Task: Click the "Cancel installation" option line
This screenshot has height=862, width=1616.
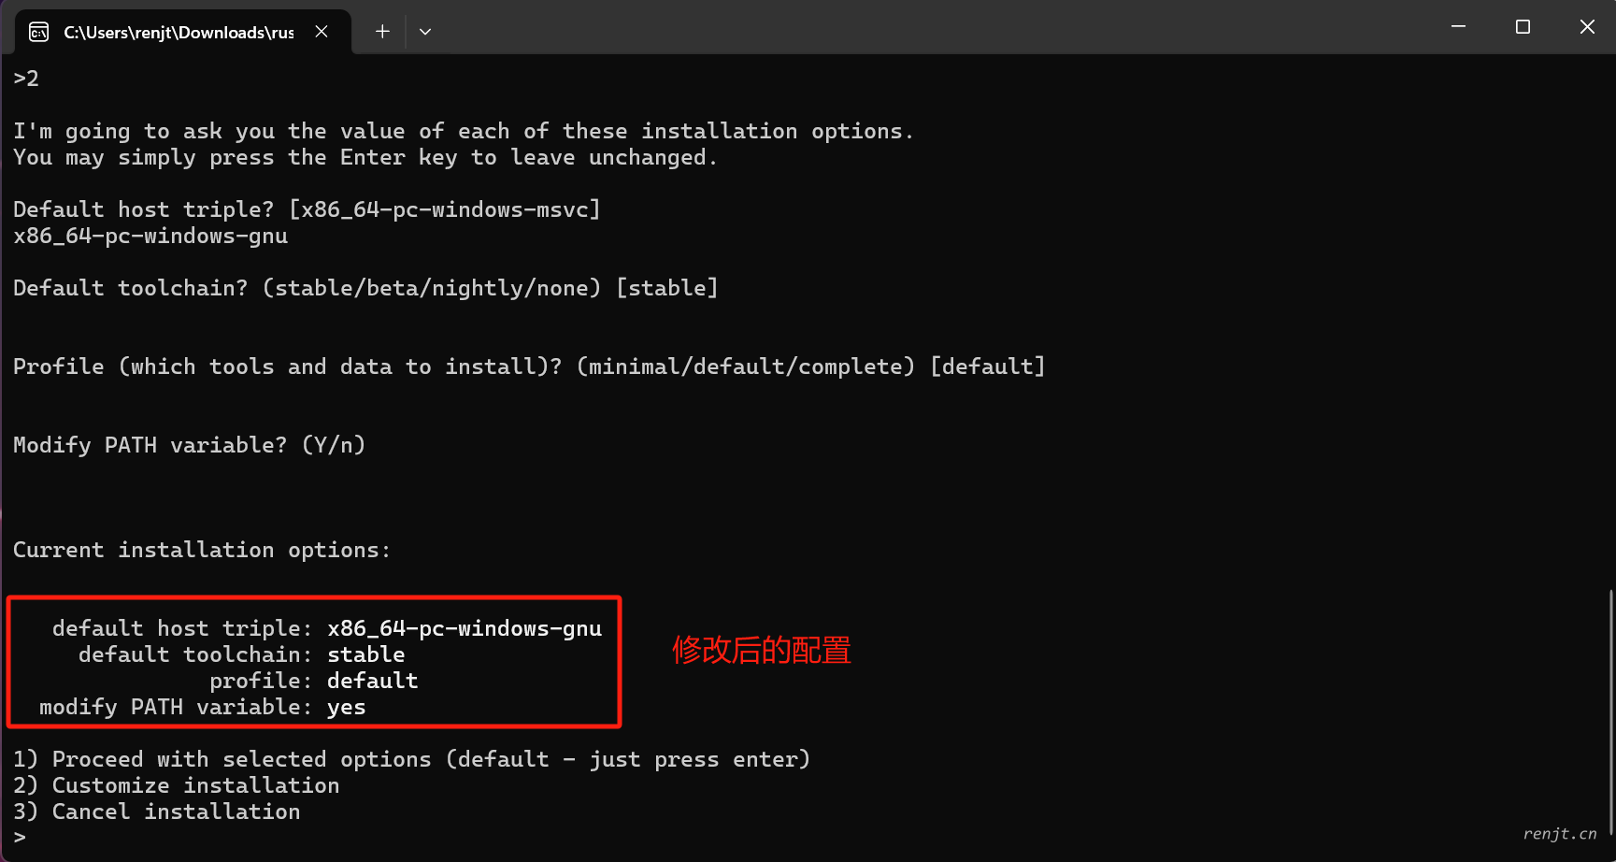Action: coord(156,812)
